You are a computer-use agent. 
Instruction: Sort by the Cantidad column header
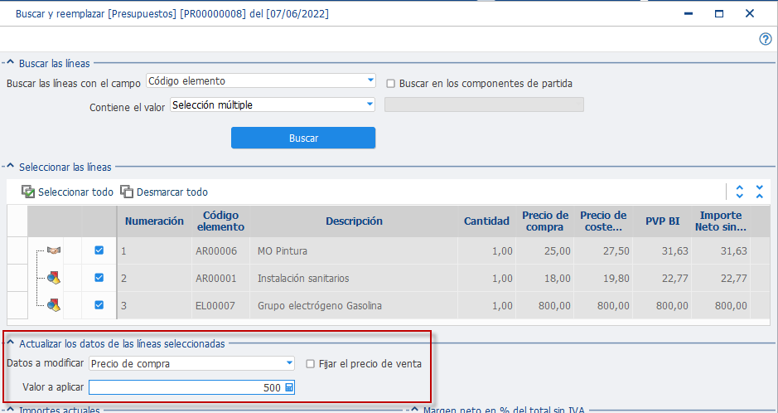point(486,221)
